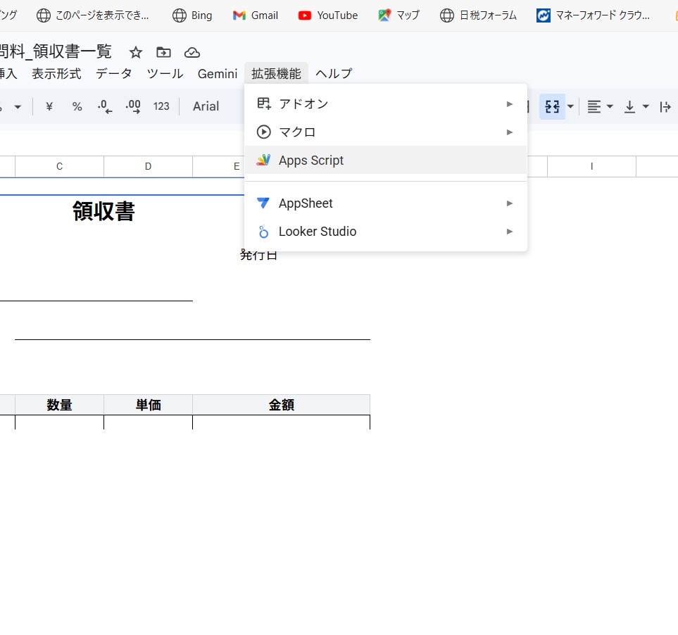Open the Gemini menu
This screenshot has height=635, width=678.
[217, 73]
